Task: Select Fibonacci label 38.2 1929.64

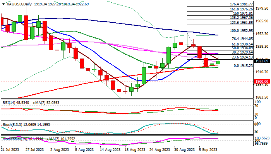Action: (242, 52)
